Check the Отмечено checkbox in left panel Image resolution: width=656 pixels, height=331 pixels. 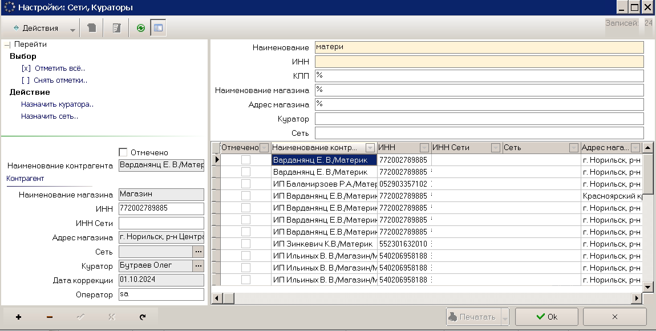point(123,152)
